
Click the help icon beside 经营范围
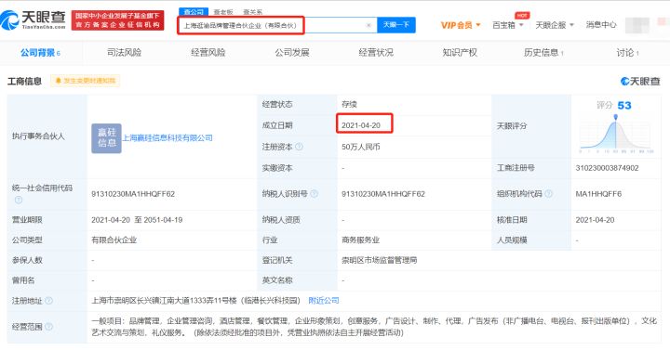pos(48,327)
